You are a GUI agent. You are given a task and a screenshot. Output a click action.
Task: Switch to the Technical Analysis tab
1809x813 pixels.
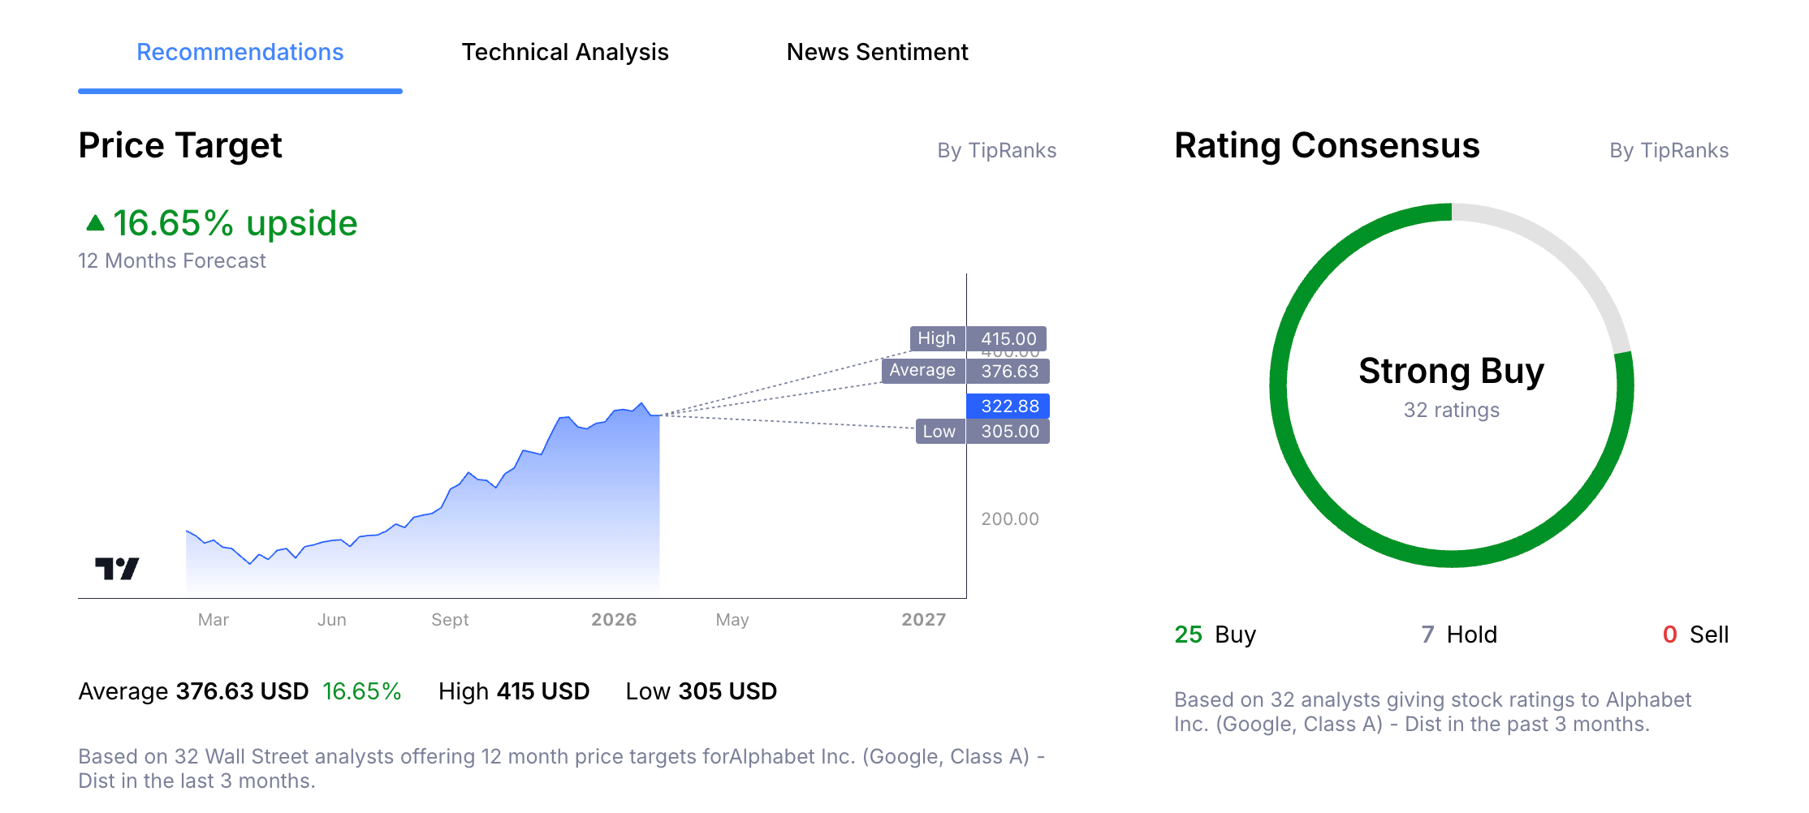tap(564, 52)
